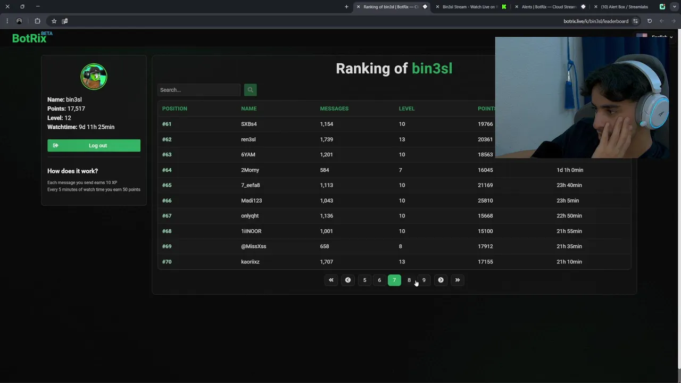The width and height of the screenshot is (681, 383).
Task: Click the BotRix BETA logo
Action: point(32,37)
